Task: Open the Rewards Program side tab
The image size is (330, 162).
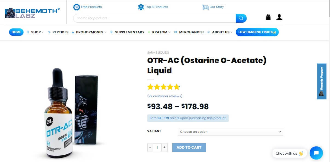Action: pos(322,81)
